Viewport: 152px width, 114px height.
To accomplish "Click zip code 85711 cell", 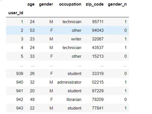I will click(x=98, y=22).
